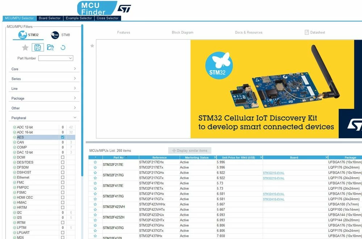Hide the Marketing Status column with its X

click(215, 157)
